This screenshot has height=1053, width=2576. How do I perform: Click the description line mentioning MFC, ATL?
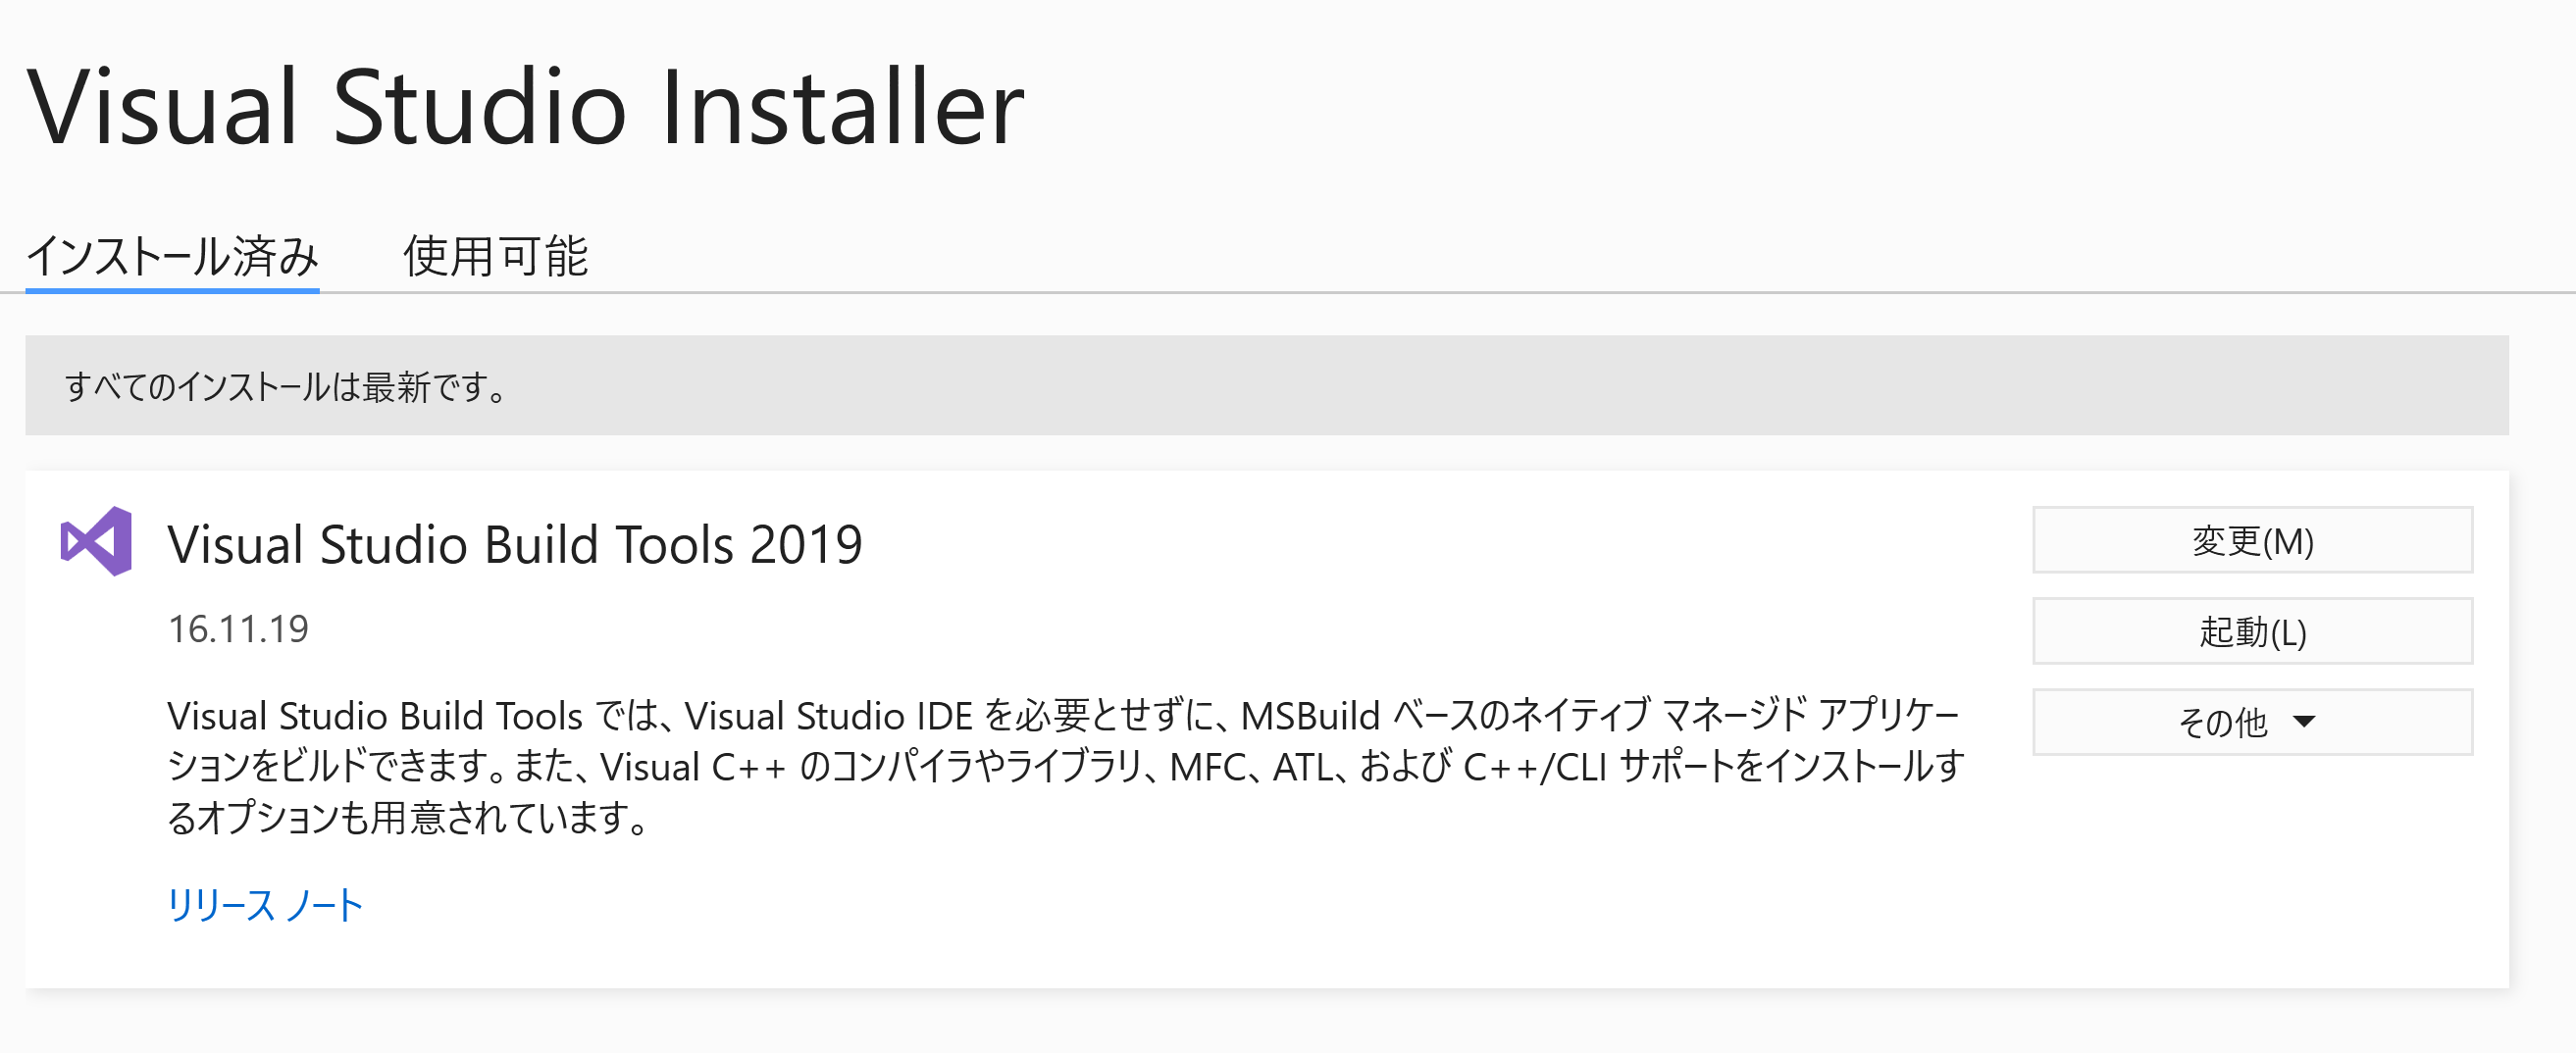coord(1065,767)
